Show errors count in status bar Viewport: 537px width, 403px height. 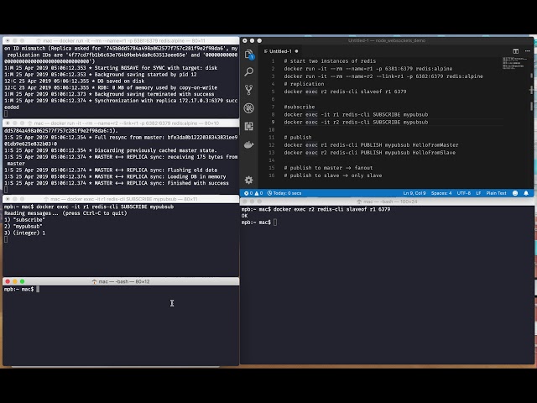tap(248, 193)
